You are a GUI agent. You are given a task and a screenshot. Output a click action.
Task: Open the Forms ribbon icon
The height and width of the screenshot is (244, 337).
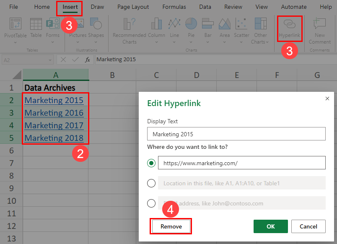click(x=53, y=23)
